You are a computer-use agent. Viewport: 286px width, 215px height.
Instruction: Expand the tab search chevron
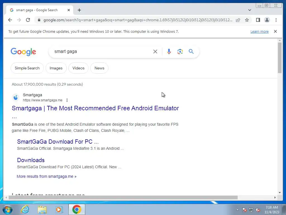click(249, 10)
